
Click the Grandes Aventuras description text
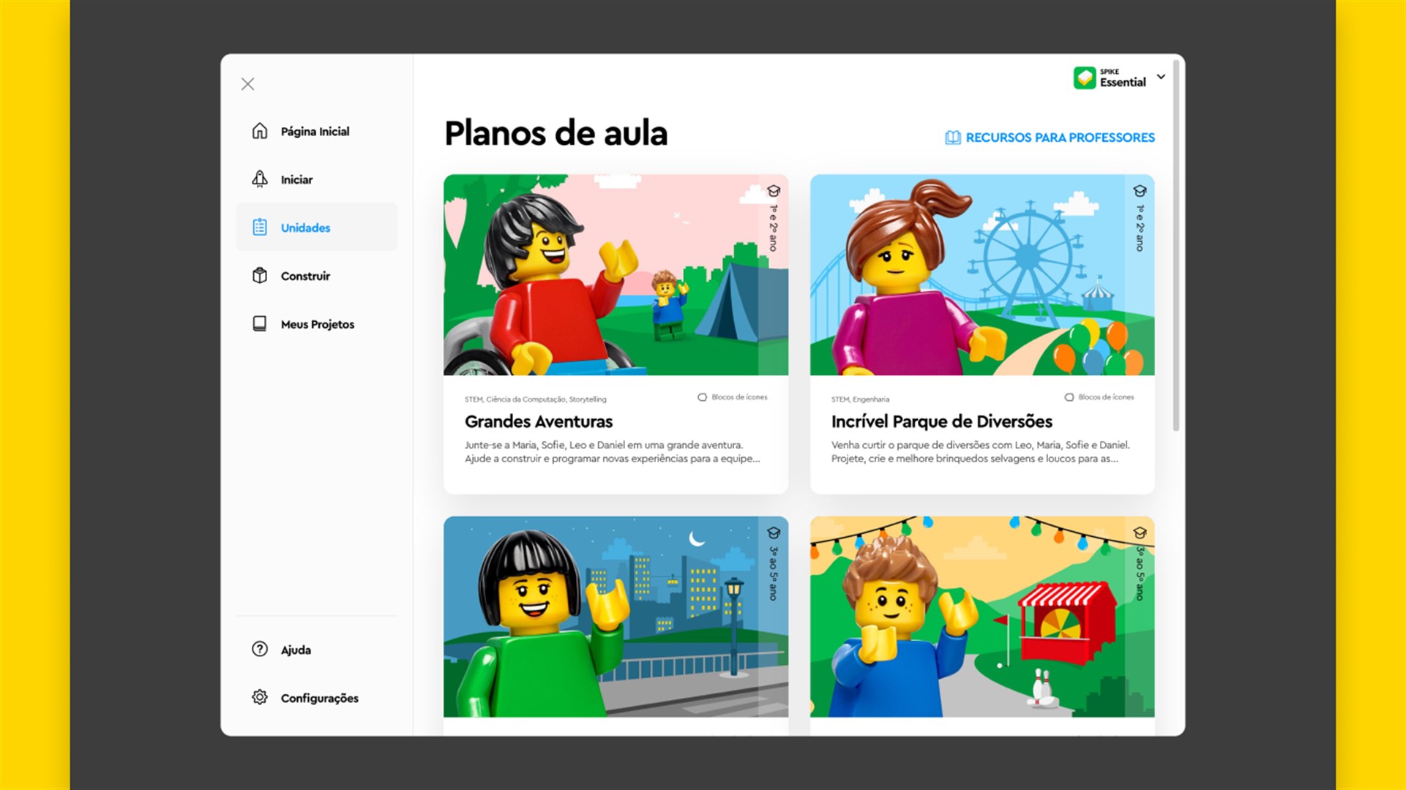[613, 452]
